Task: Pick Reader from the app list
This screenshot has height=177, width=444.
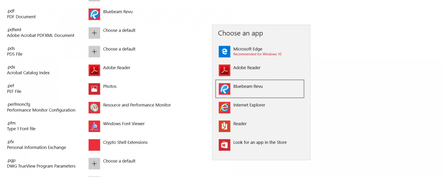Action: pyautogui.click(x=260, y=126)
